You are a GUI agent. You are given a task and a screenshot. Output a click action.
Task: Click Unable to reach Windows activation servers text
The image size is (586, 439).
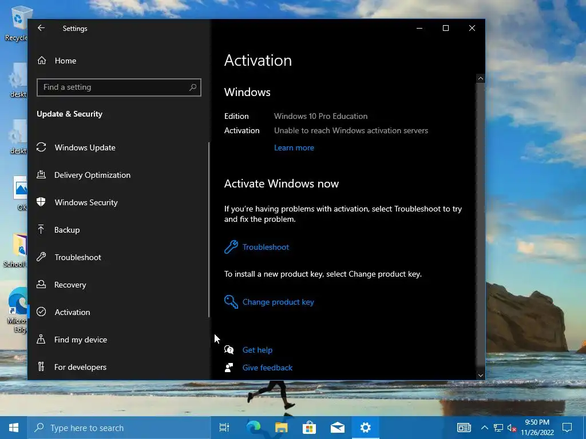351,131
